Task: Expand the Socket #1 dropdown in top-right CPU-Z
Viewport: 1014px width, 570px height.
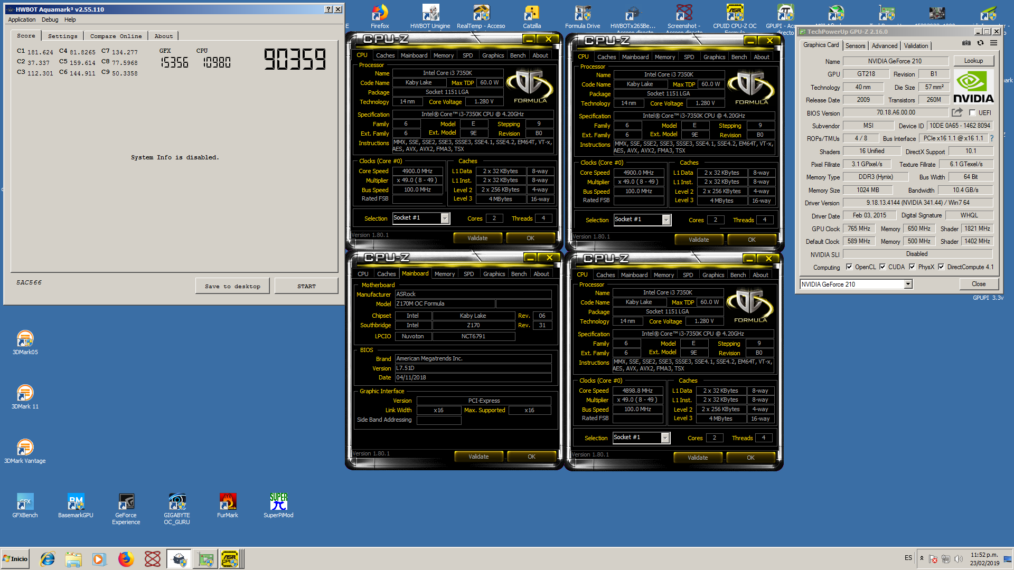Action: [x=666, y=220]
